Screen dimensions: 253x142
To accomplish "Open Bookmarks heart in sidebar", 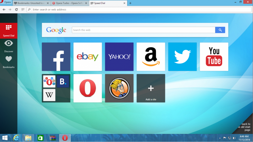I will (9, 61).
